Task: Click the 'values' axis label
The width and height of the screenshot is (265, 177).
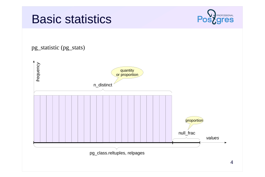Action: [213, 138]
